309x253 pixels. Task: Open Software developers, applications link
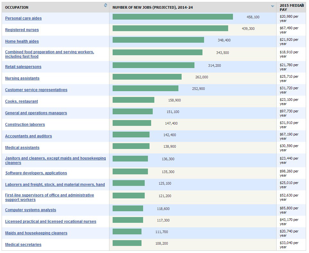[x=36, y=173]
